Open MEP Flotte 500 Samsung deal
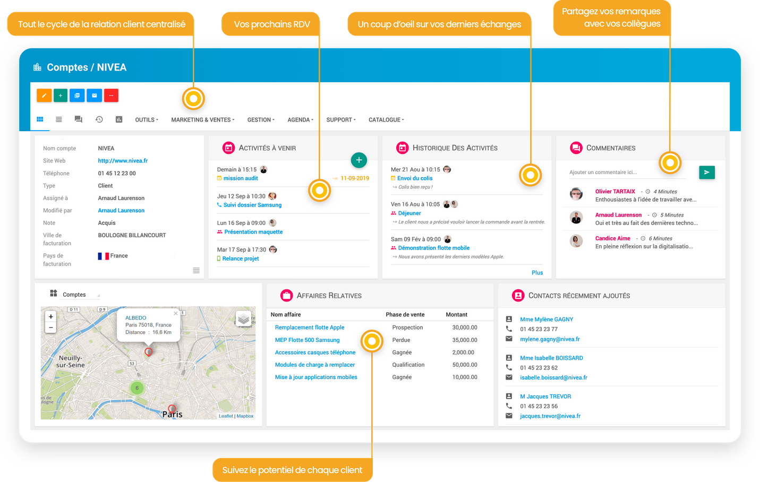Viewport: 760px width, 482px height. [307, 340]
